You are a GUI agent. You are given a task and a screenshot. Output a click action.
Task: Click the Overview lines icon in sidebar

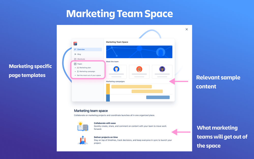click(75, 49)
